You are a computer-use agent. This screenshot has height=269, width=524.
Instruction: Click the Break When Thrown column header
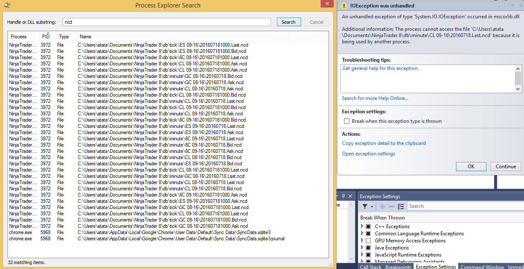point(382,218)
